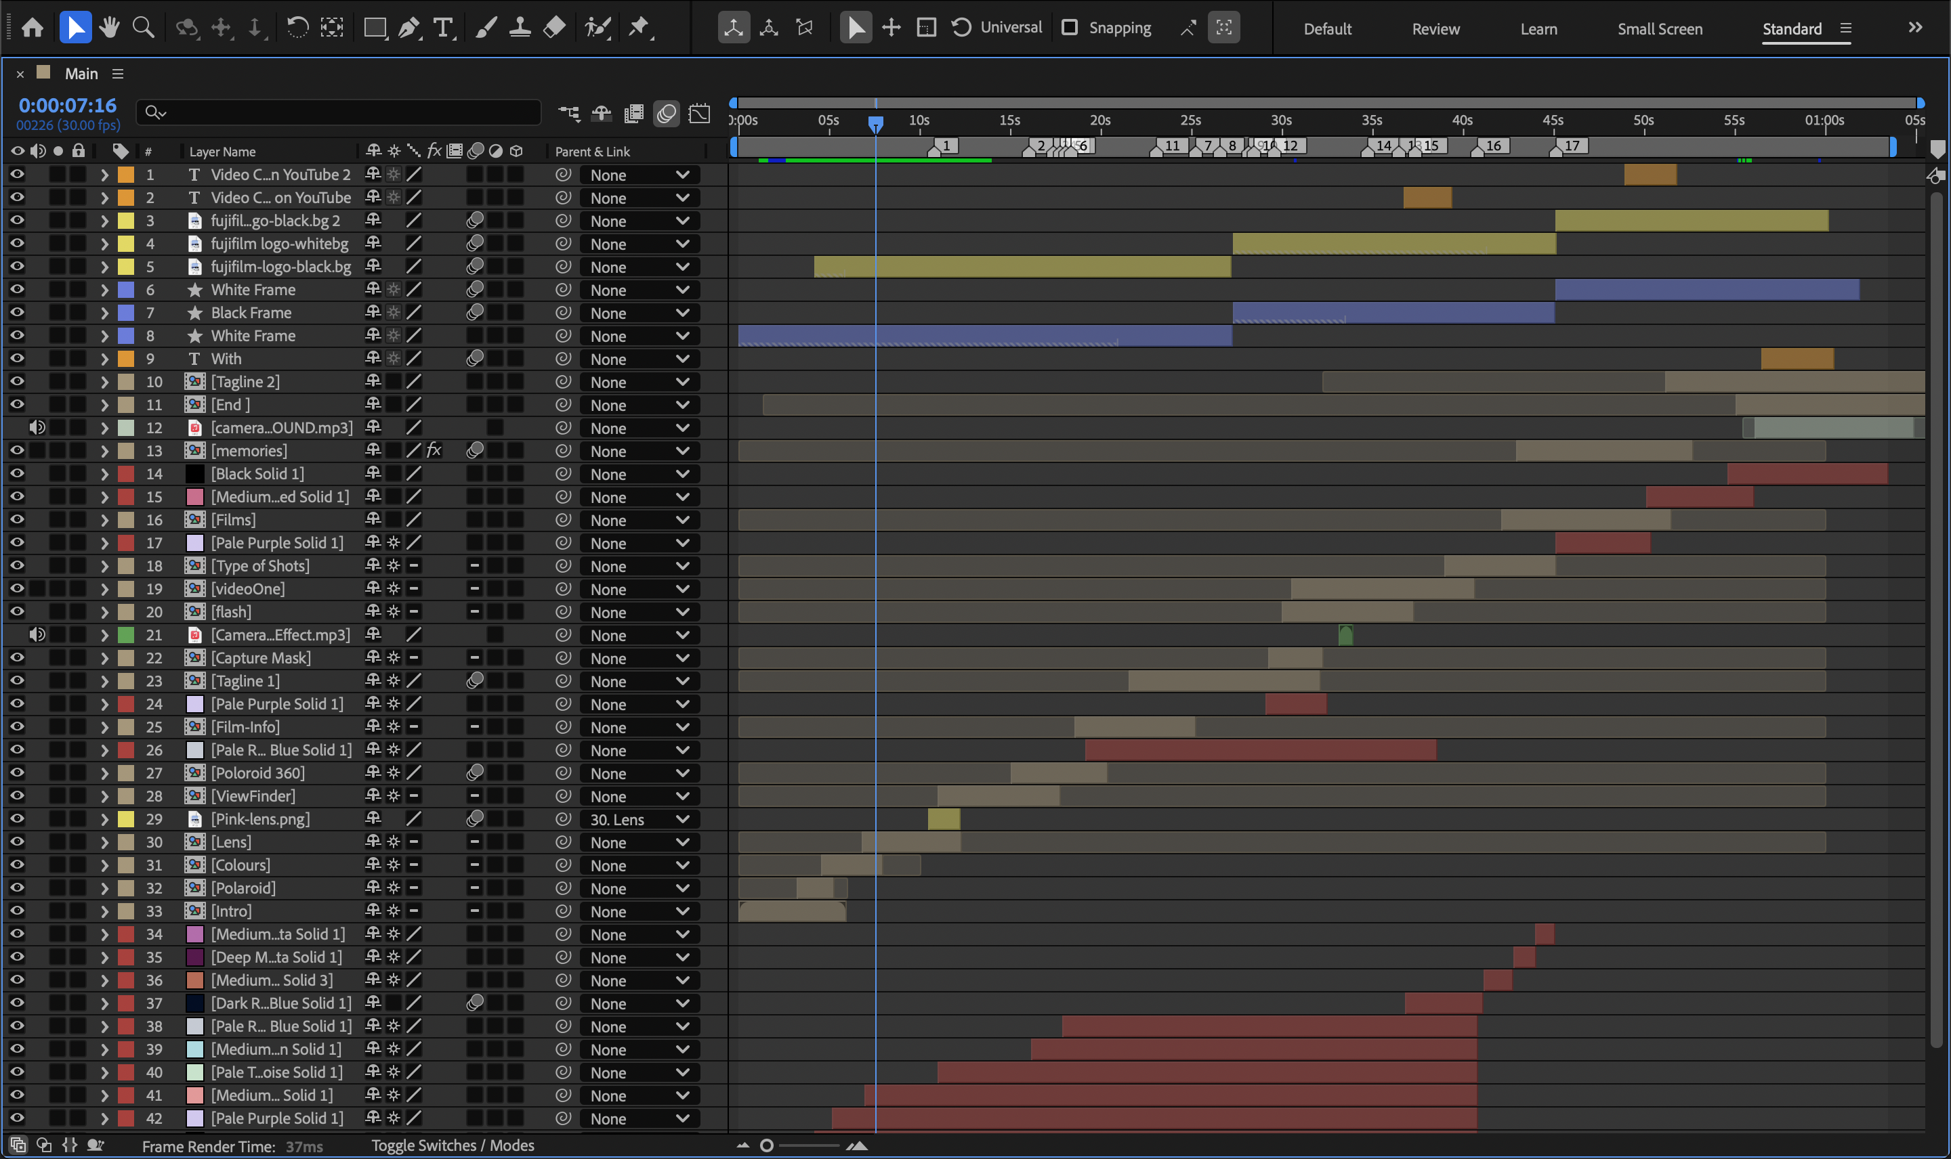The image size is (1951, 1159).
Task: Open the Main composition panel menu
Action: pos(118,73)
